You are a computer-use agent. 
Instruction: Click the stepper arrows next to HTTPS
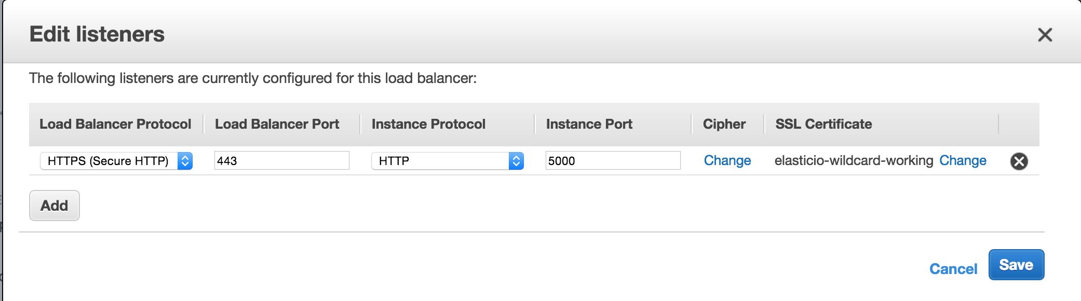pos(184,161)
